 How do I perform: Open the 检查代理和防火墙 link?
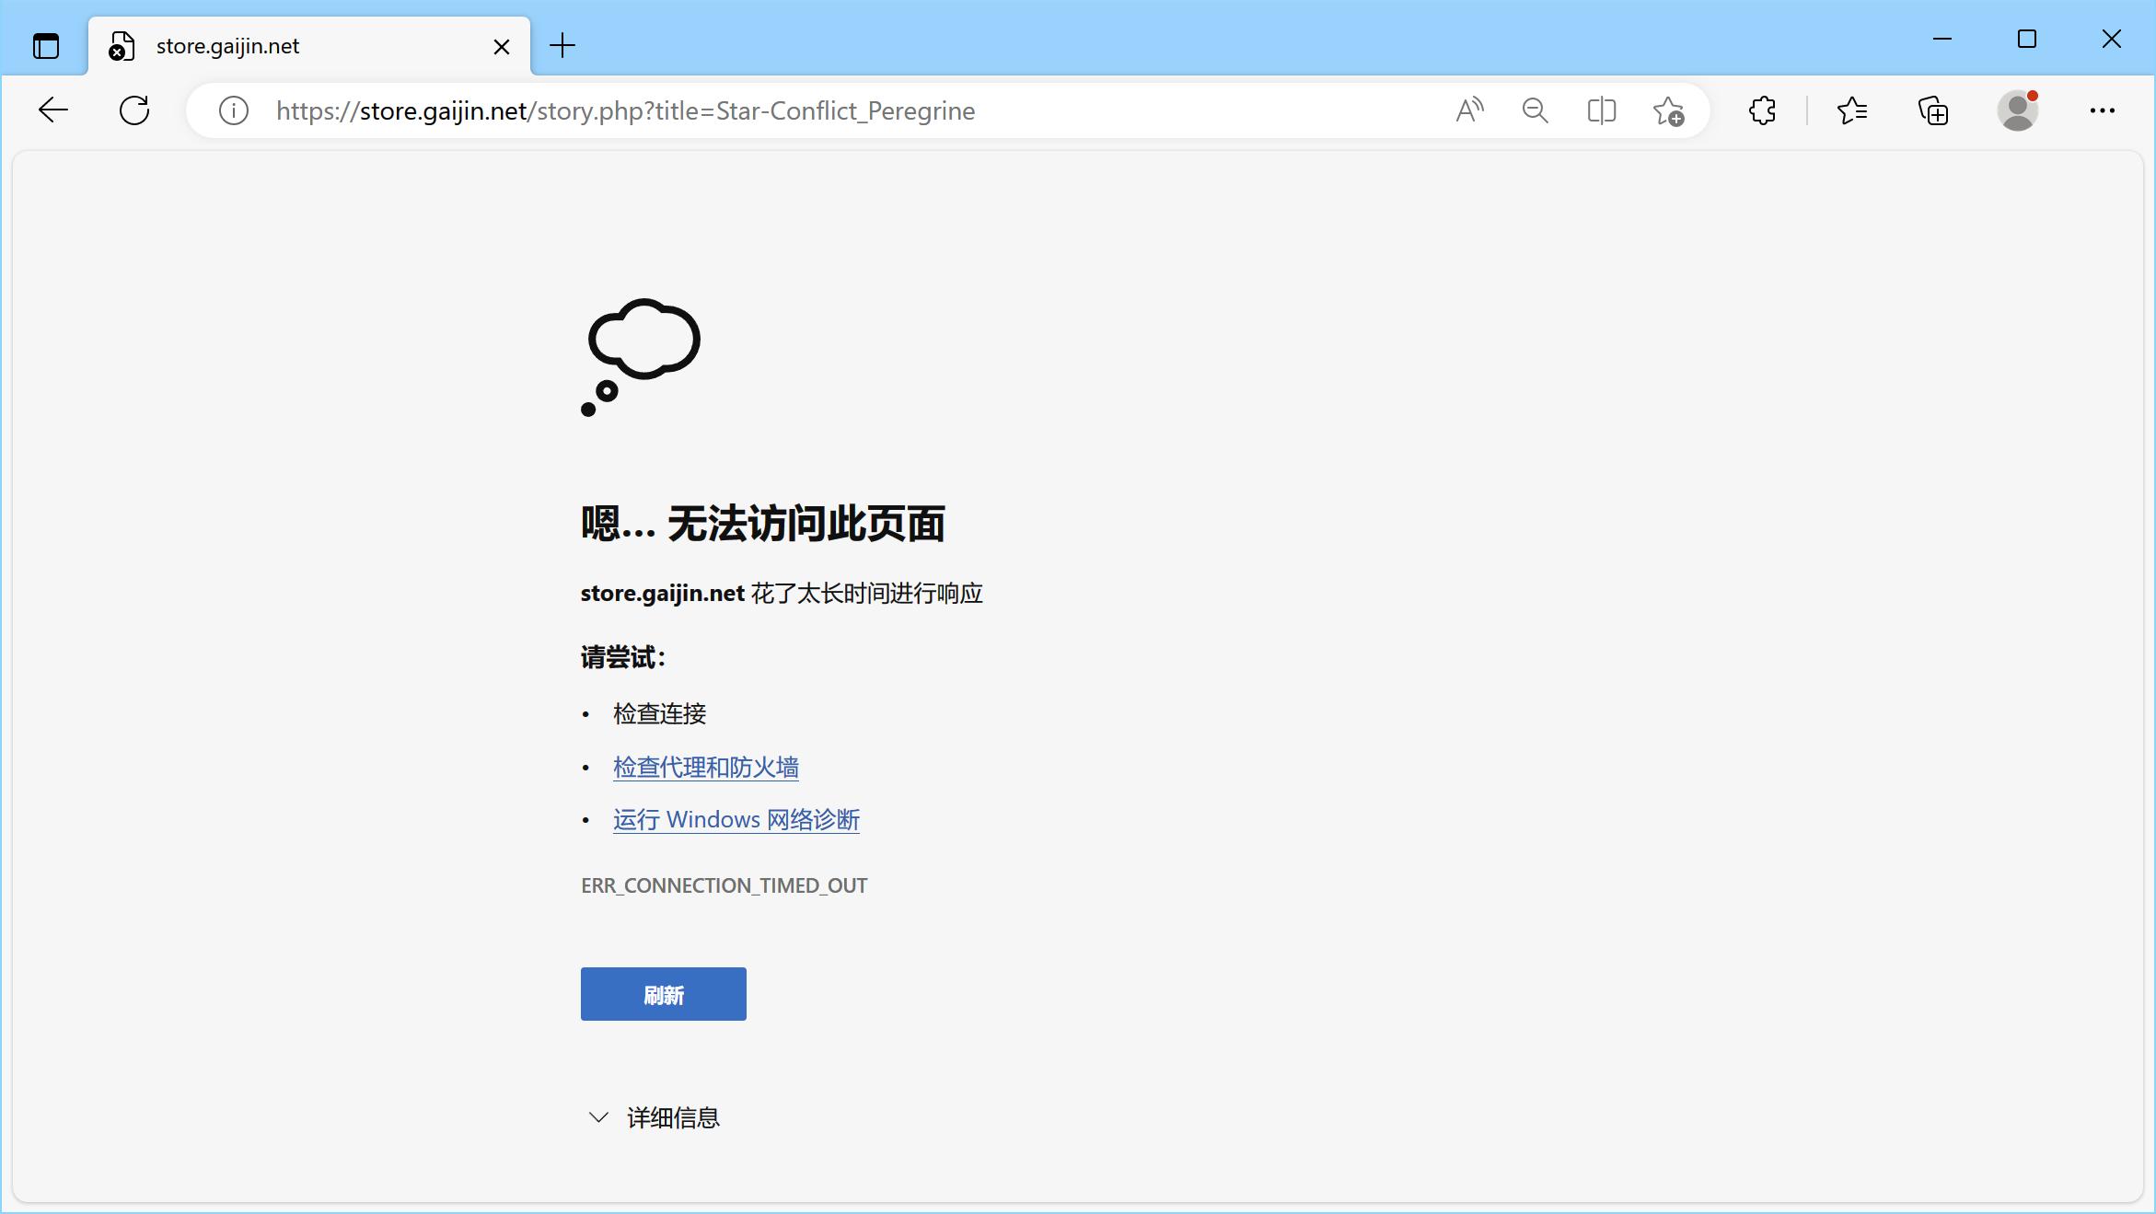pyautogui.click(x=705, y=767)
